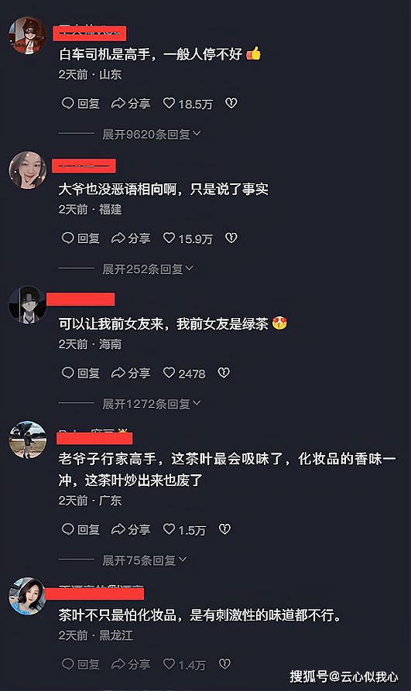Share the 老爷子行家高手 comment
Viewport: 411px width, 691px height.
131,530
